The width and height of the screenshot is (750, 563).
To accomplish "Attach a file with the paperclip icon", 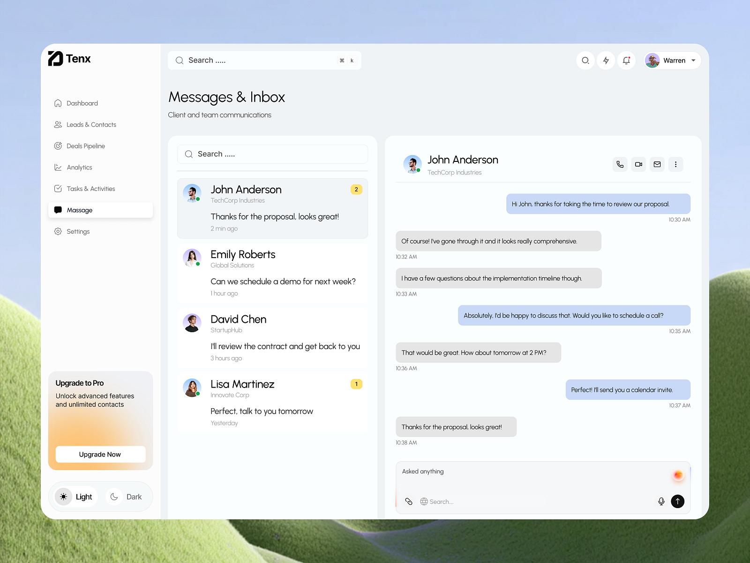I will pos(408,502).
